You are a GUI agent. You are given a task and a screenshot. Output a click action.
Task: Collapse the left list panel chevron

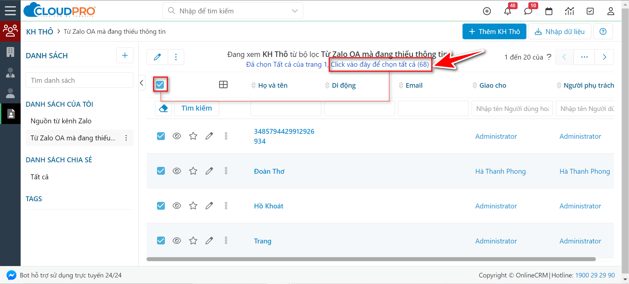click(142, 83)
